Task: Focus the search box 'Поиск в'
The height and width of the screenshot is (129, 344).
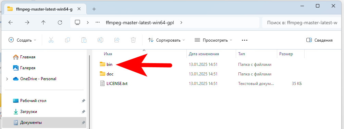Action: [302, 23]
